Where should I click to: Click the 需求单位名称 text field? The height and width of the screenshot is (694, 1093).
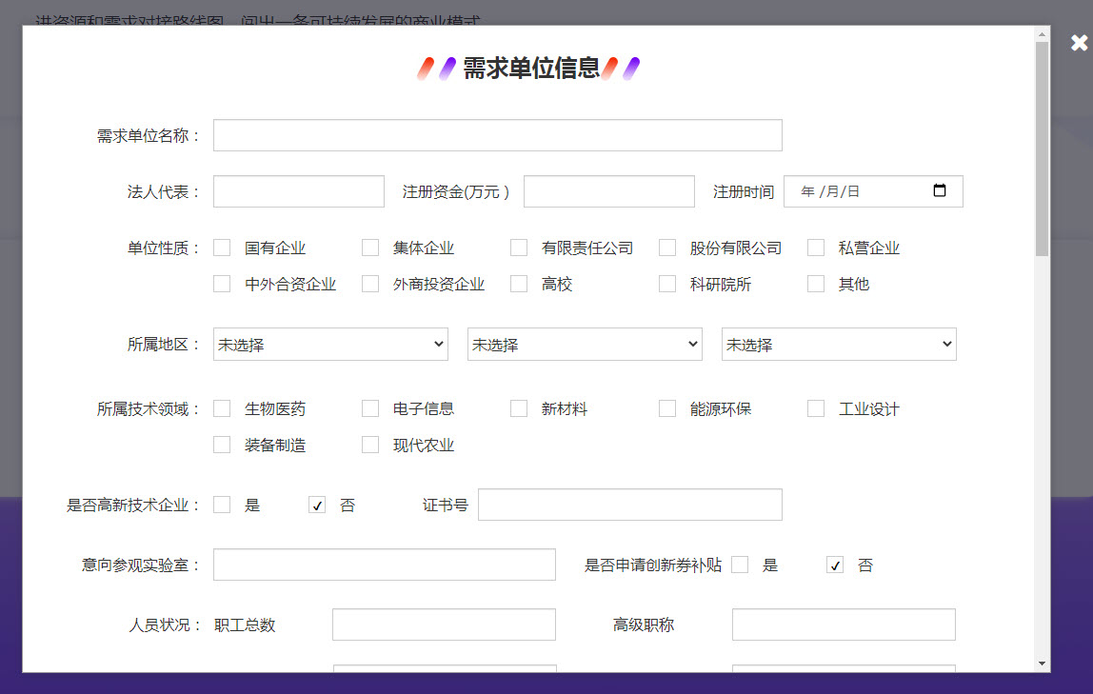pyautogui.click(x=497, y=135)
